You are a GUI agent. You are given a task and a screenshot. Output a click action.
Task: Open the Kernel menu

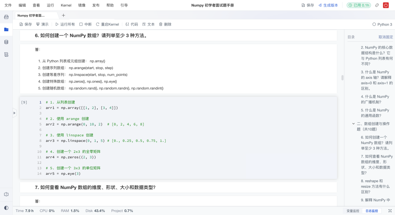[66, 5]
